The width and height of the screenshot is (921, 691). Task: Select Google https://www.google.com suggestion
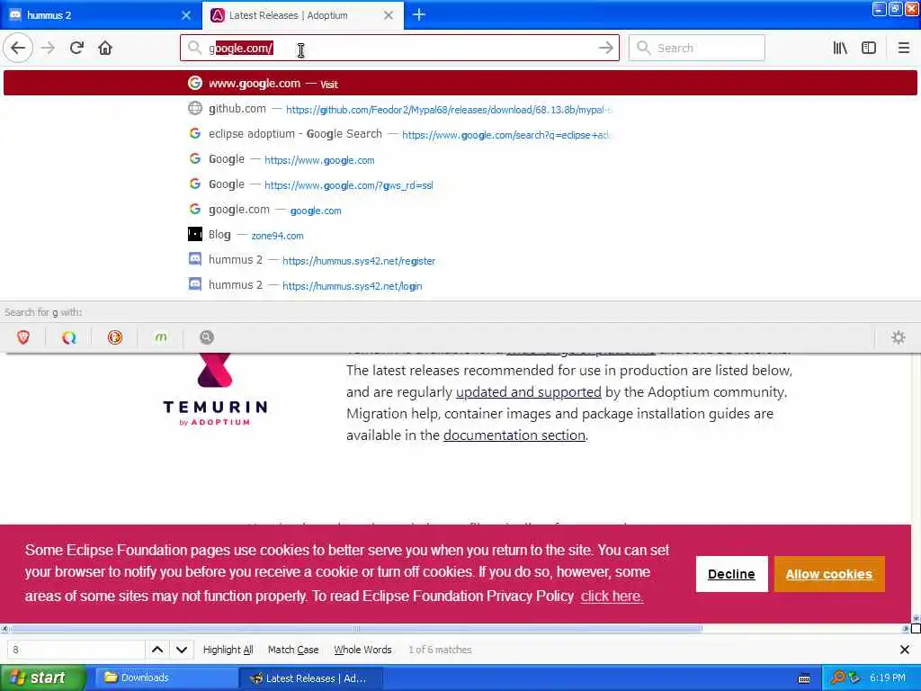coord(460,160)
